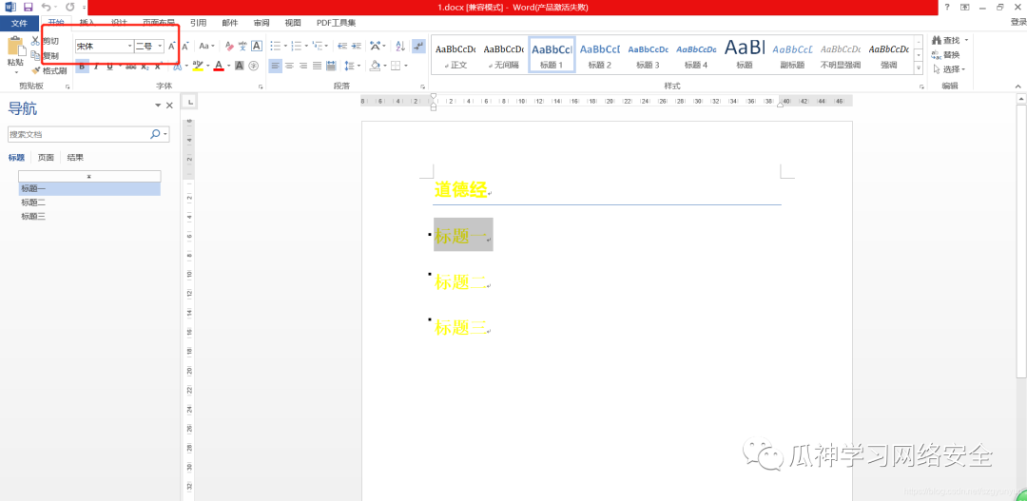Toggle superscript formatting
This screenshot has width=1027, height=501.
pos(158,66)
